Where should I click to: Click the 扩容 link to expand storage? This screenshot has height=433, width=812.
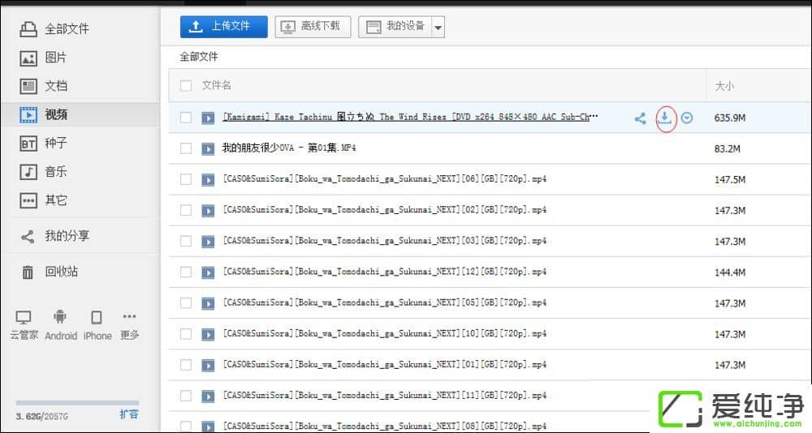(129, 414)
